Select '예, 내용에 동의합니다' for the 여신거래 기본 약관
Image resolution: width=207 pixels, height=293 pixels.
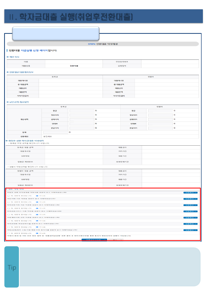8,202
